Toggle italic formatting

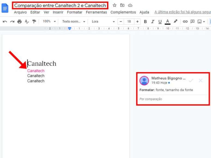click(x=153, y=21)
